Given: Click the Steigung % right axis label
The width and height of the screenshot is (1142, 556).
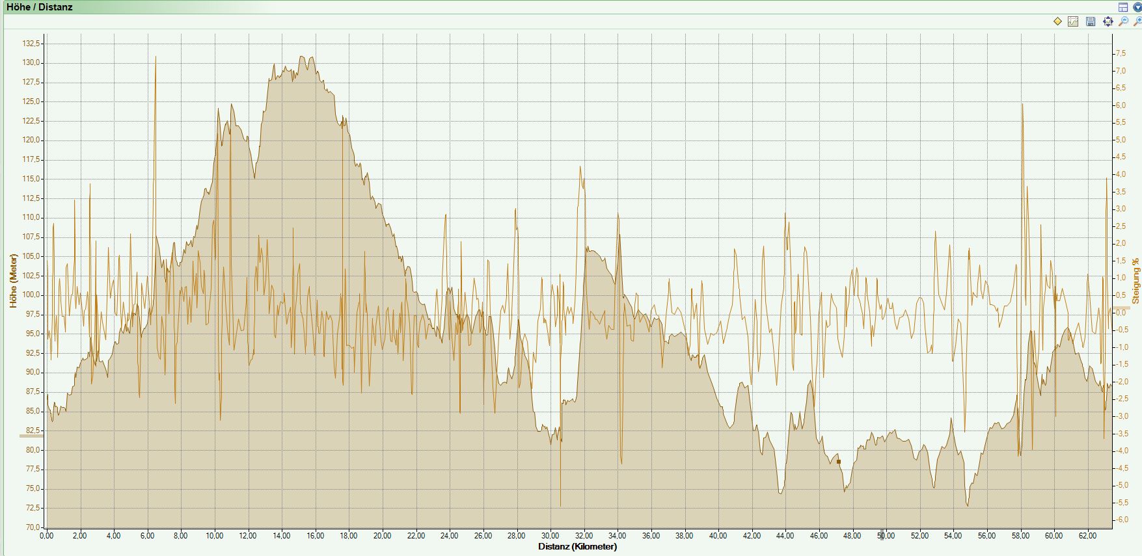Looking at the screenshot, I should tap(1135, 281).
